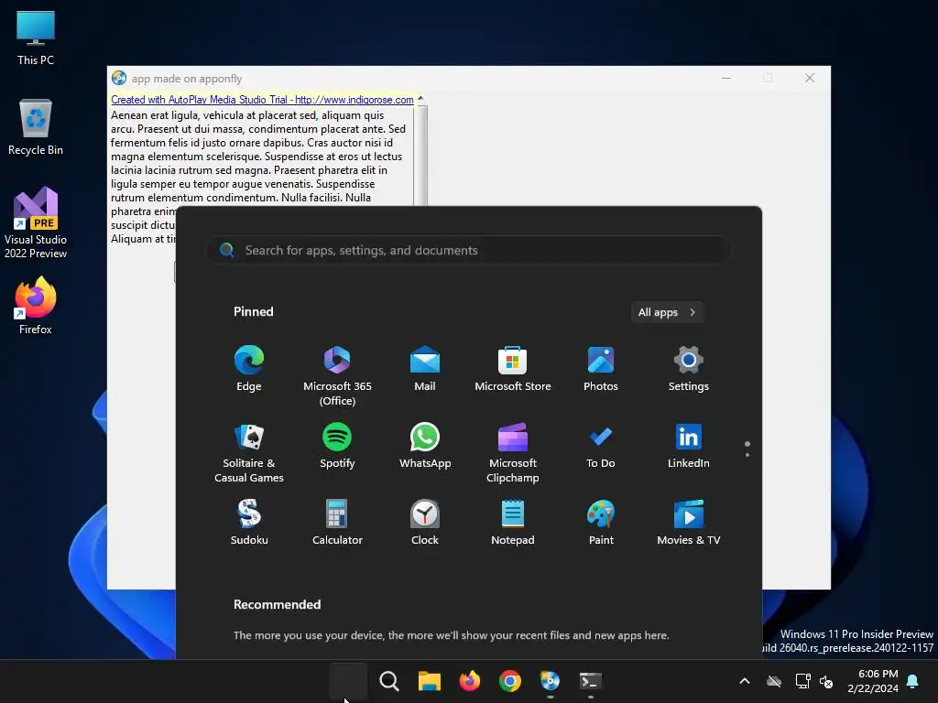Image resolution: width=938 pixels, height=703 pixels.
Task: Open Microsoft Clipchamp
Action: (x=513, y=452)
